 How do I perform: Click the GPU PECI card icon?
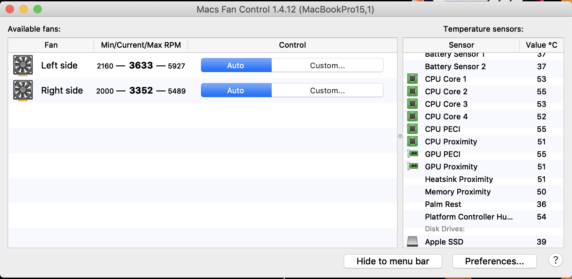pyautogui.click(x=413, y=154)
